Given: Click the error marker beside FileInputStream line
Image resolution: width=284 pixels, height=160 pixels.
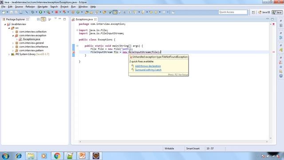Looking at the screenshot, I should pos(74,52).
